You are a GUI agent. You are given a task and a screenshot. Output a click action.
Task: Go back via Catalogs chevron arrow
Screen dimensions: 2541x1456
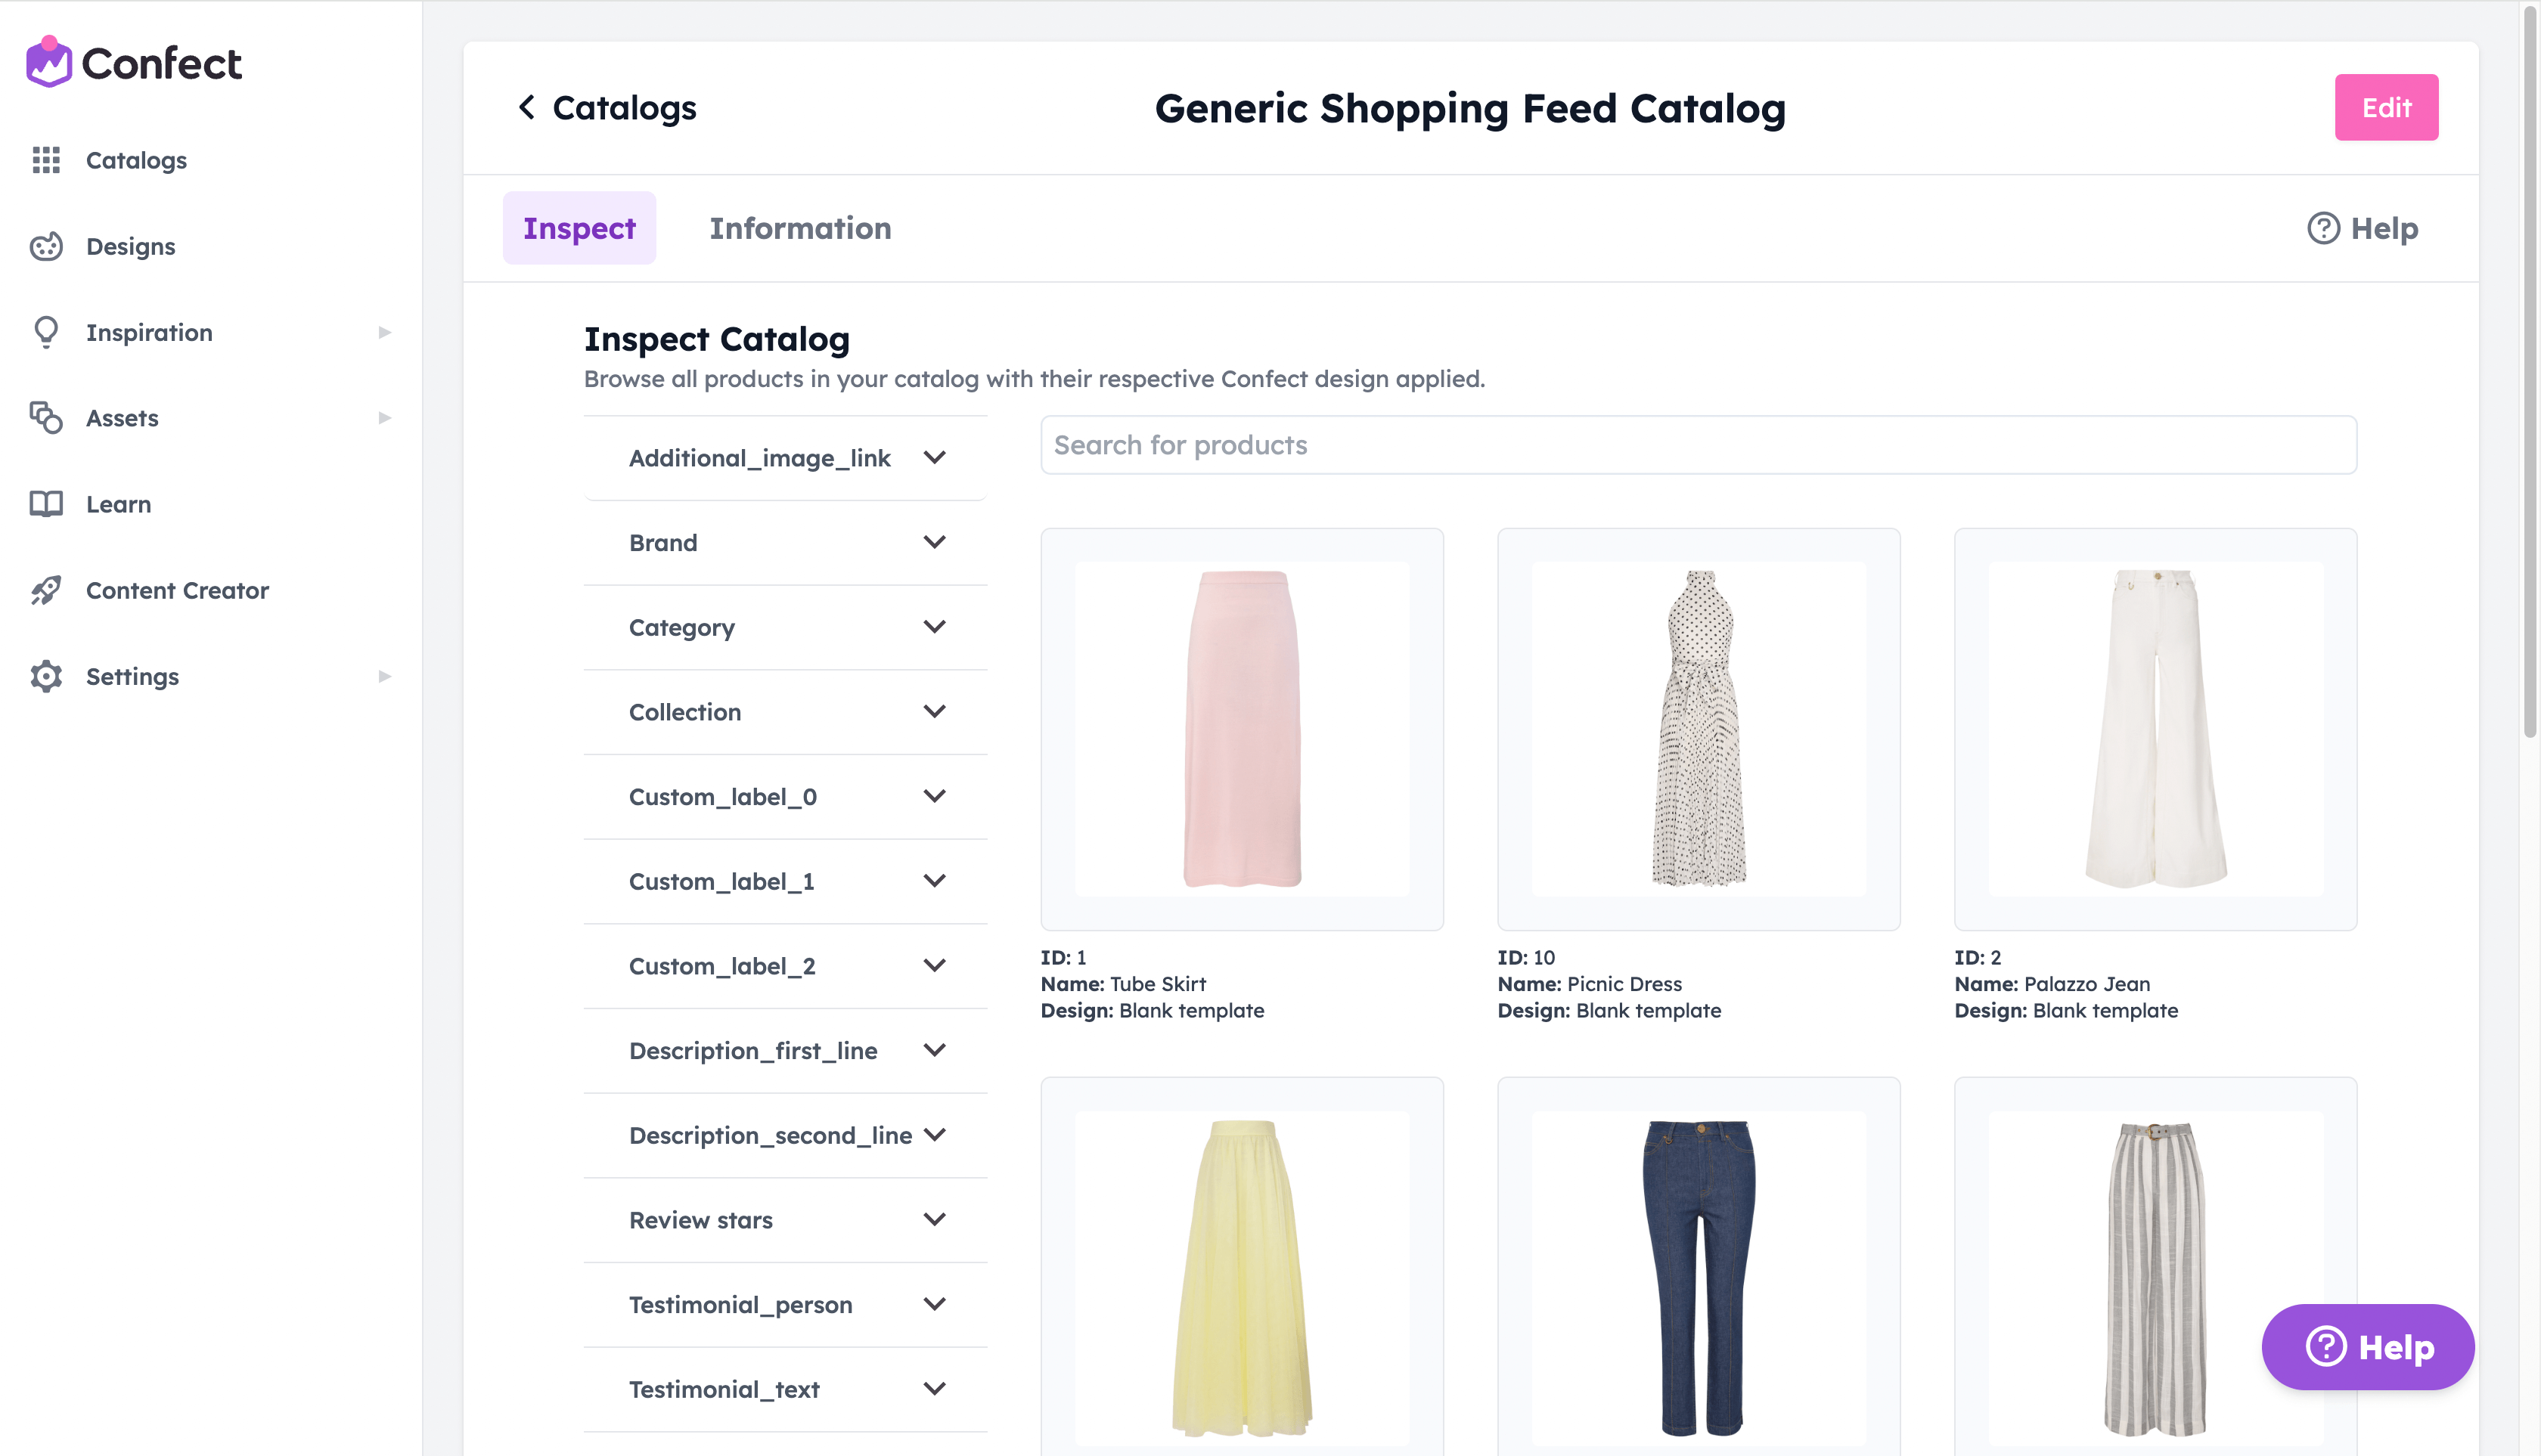527,107
